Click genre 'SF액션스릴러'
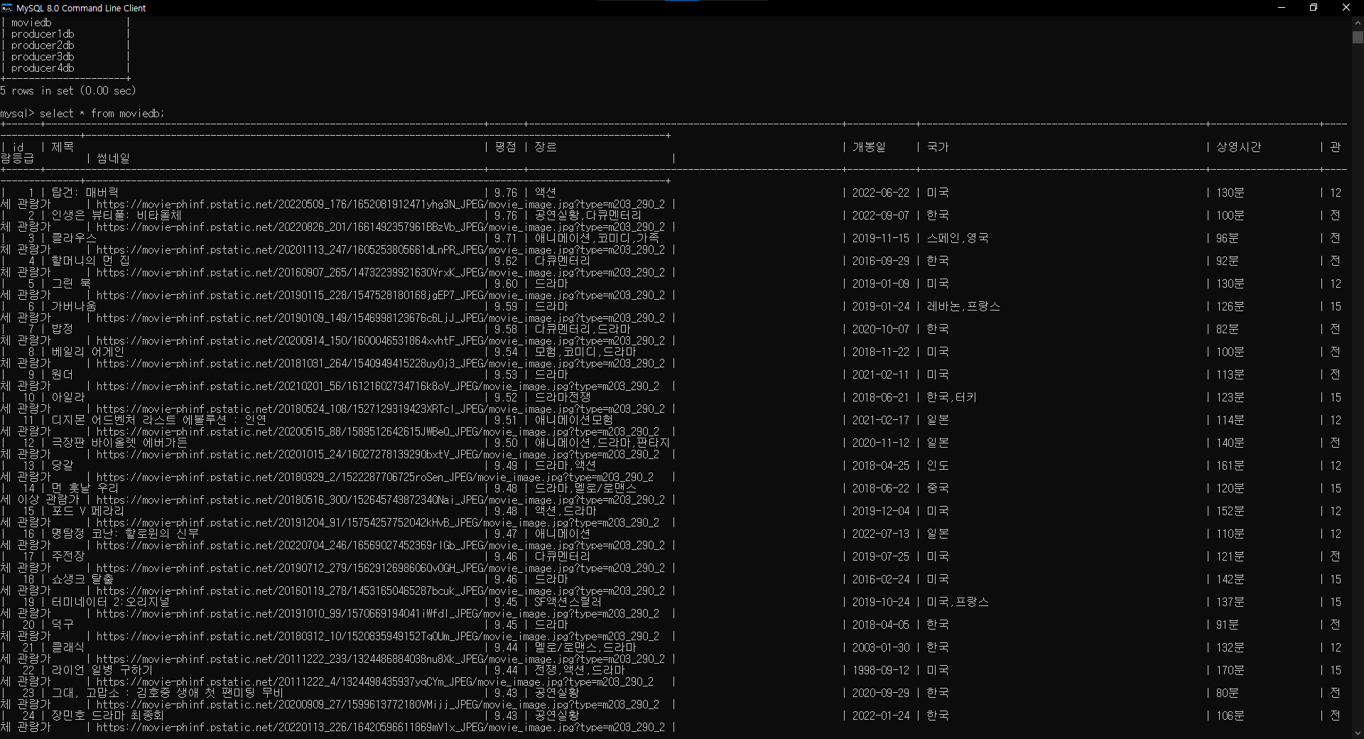Image resolution: width=1364 pixels, height=739 pixels. pyautogui.click(x=568, y=602)
